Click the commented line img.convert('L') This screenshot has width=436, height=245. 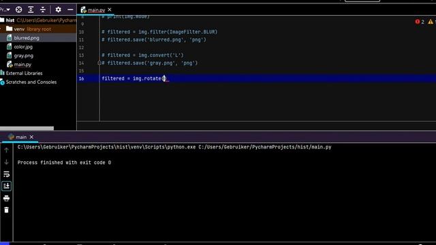142,55
